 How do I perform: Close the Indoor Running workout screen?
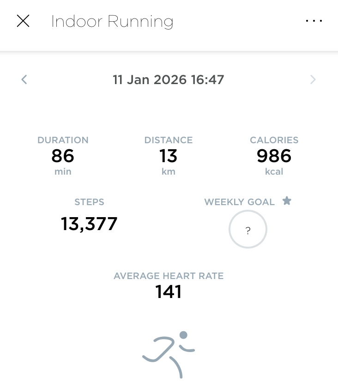[23, 21]
